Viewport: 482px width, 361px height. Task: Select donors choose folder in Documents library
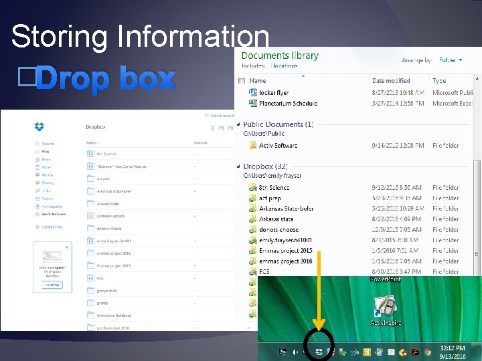coord(278,229)
